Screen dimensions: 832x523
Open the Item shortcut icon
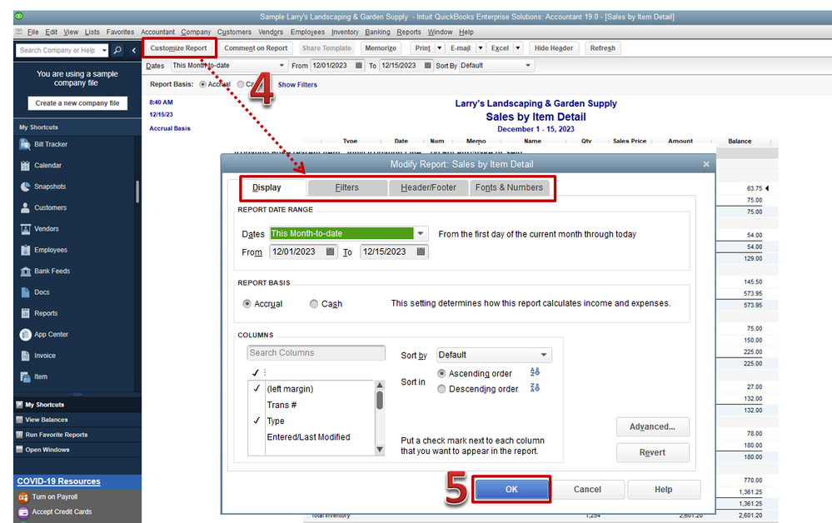pyautogui.click(x=25, y=376)
